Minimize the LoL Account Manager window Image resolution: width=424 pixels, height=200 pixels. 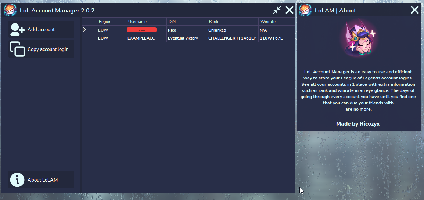(x=277, y=10)
